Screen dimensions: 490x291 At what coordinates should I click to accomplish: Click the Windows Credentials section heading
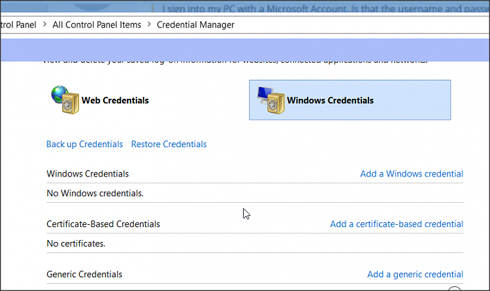(x=88, y=174)
